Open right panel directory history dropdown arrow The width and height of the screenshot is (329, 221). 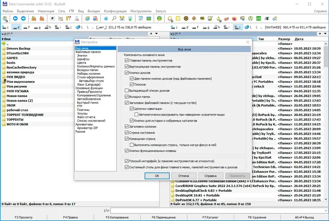(x=325, y=34)
